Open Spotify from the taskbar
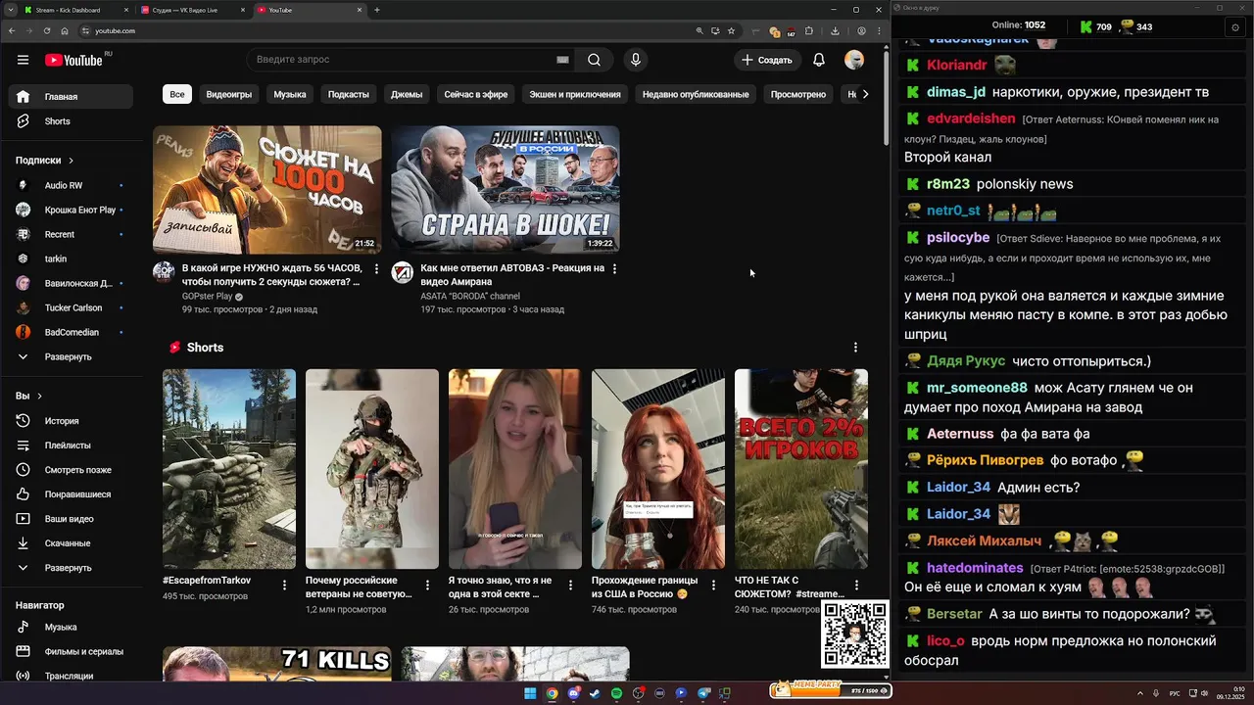Viewport: 1254px width, 705px height. pos(616,693)
